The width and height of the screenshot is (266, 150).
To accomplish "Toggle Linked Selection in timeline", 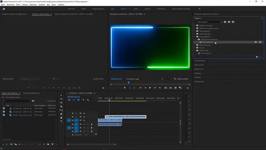I will point(79,100).
